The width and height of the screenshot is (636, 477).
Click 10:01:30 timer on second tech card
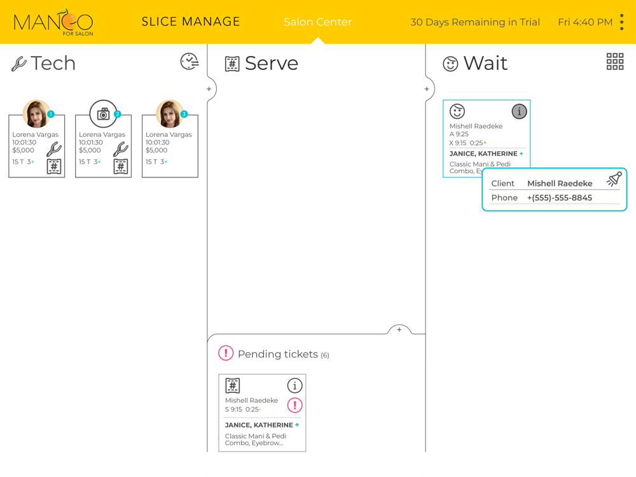click(x=91, y=142)
